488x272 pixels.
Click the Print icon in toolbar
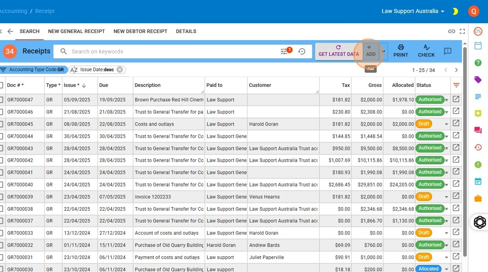[400, 50]
